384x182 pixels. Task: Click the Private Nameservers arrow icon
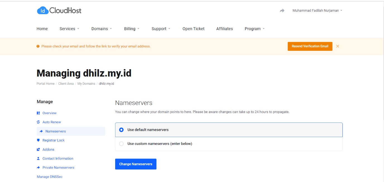pos(38,167)
